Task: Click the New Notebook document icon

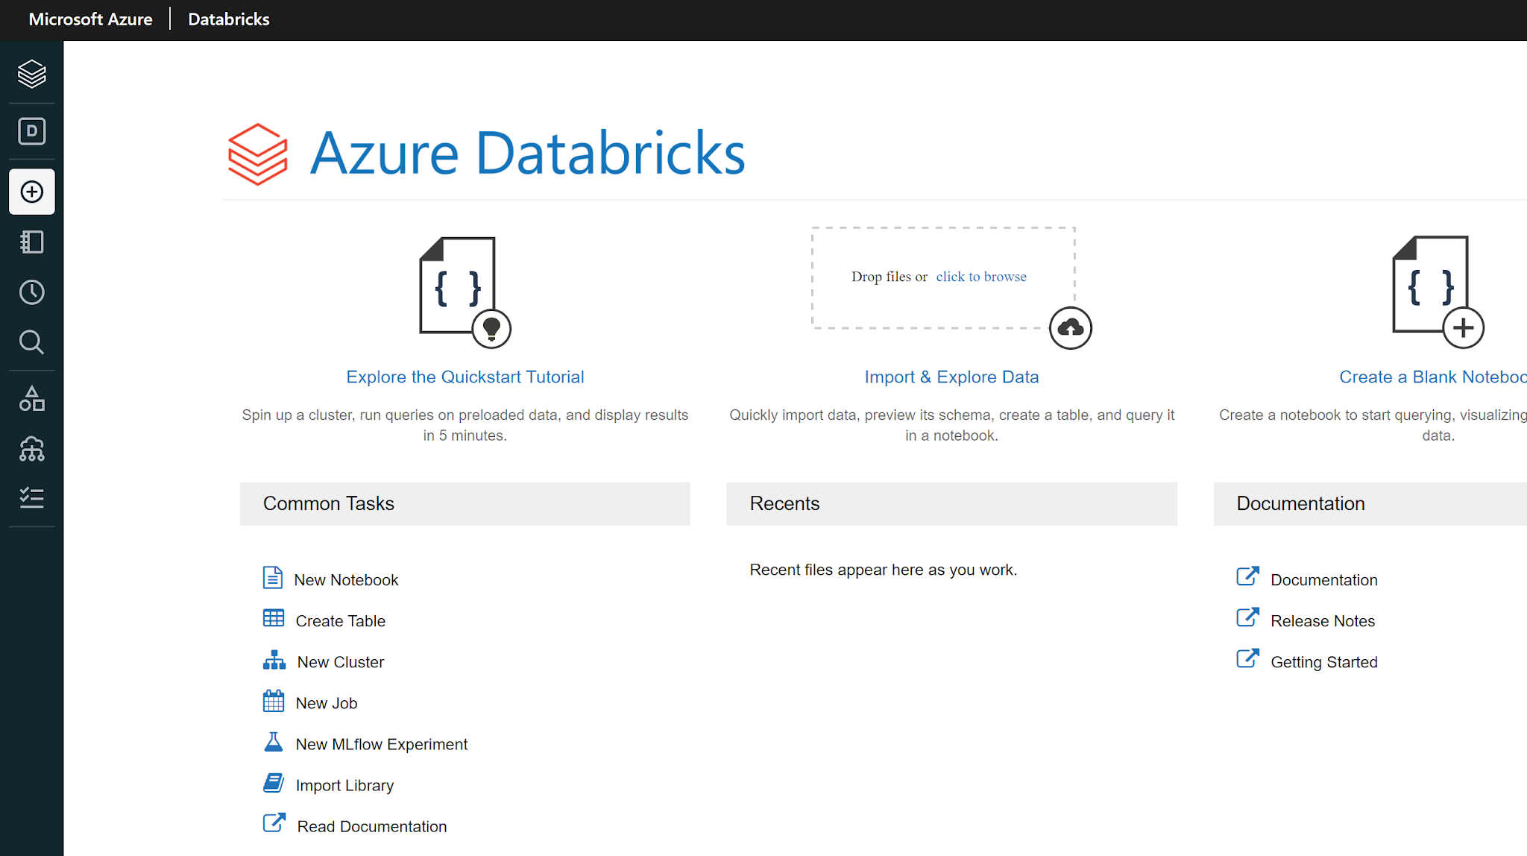Action: 273,578
